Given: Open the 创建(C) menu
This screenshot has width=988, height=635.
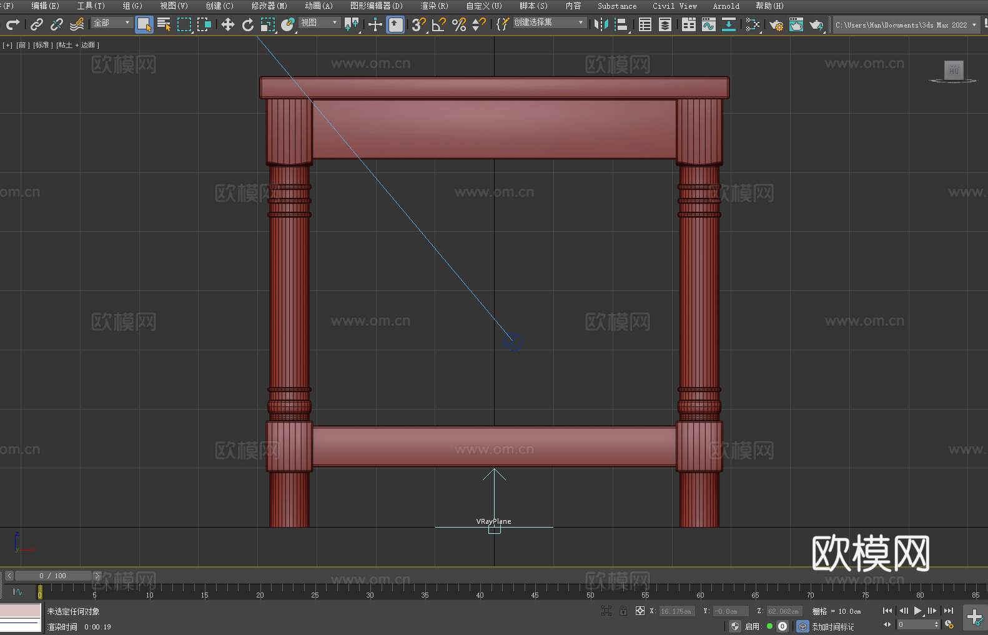Looking at the screenshot, I should point(220,6).
